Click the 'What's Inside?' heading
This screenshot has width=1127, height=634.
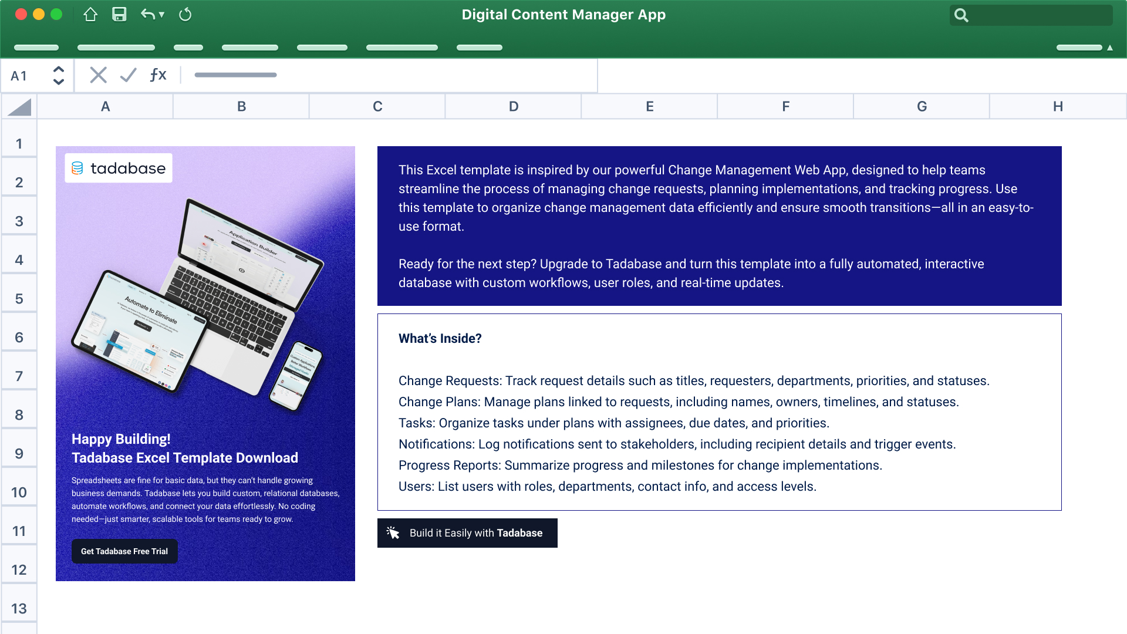tap(440, 339)
